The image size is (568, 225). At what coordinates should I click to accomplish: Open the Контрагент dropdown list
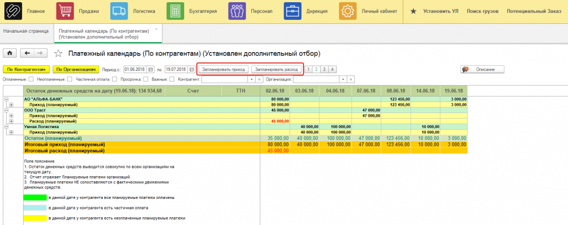coord(252,79)
